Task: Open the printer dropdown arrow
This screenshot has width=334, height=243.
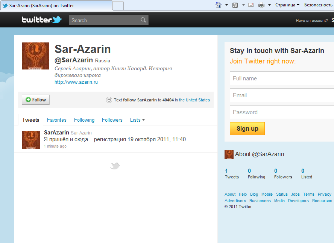Action: pos(269,5)
